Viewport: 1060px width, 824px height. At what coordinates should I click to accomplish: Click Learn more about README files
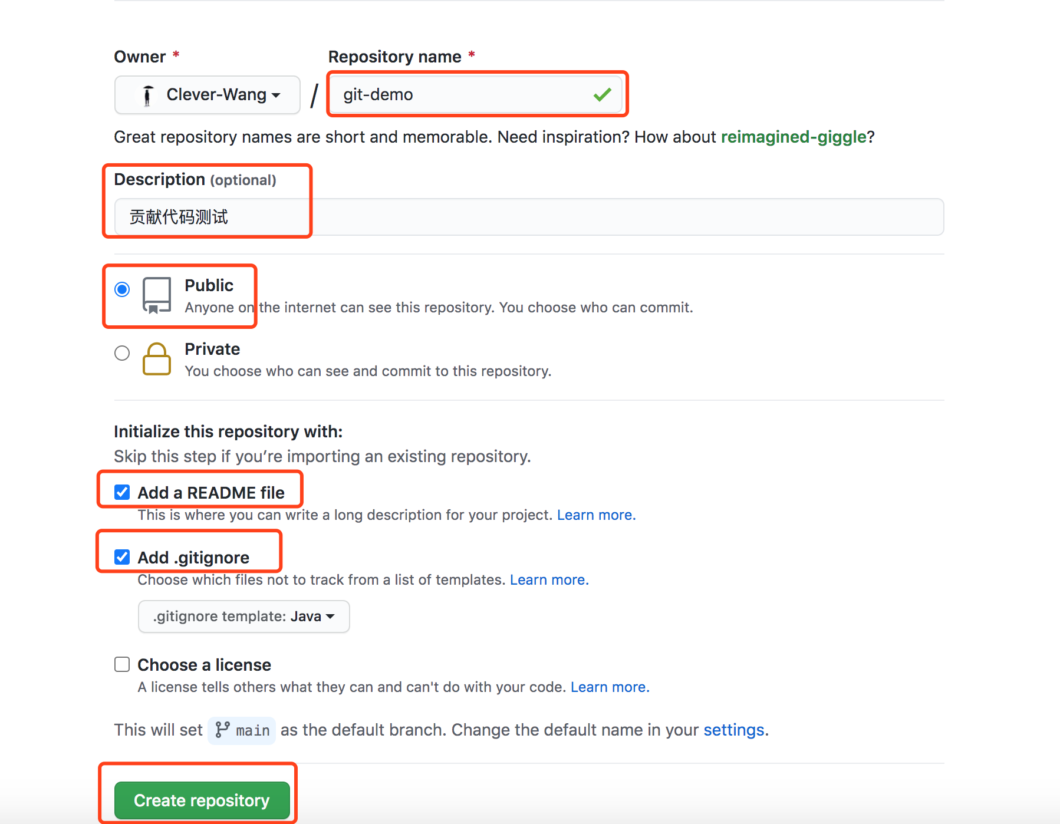point(595,515)
